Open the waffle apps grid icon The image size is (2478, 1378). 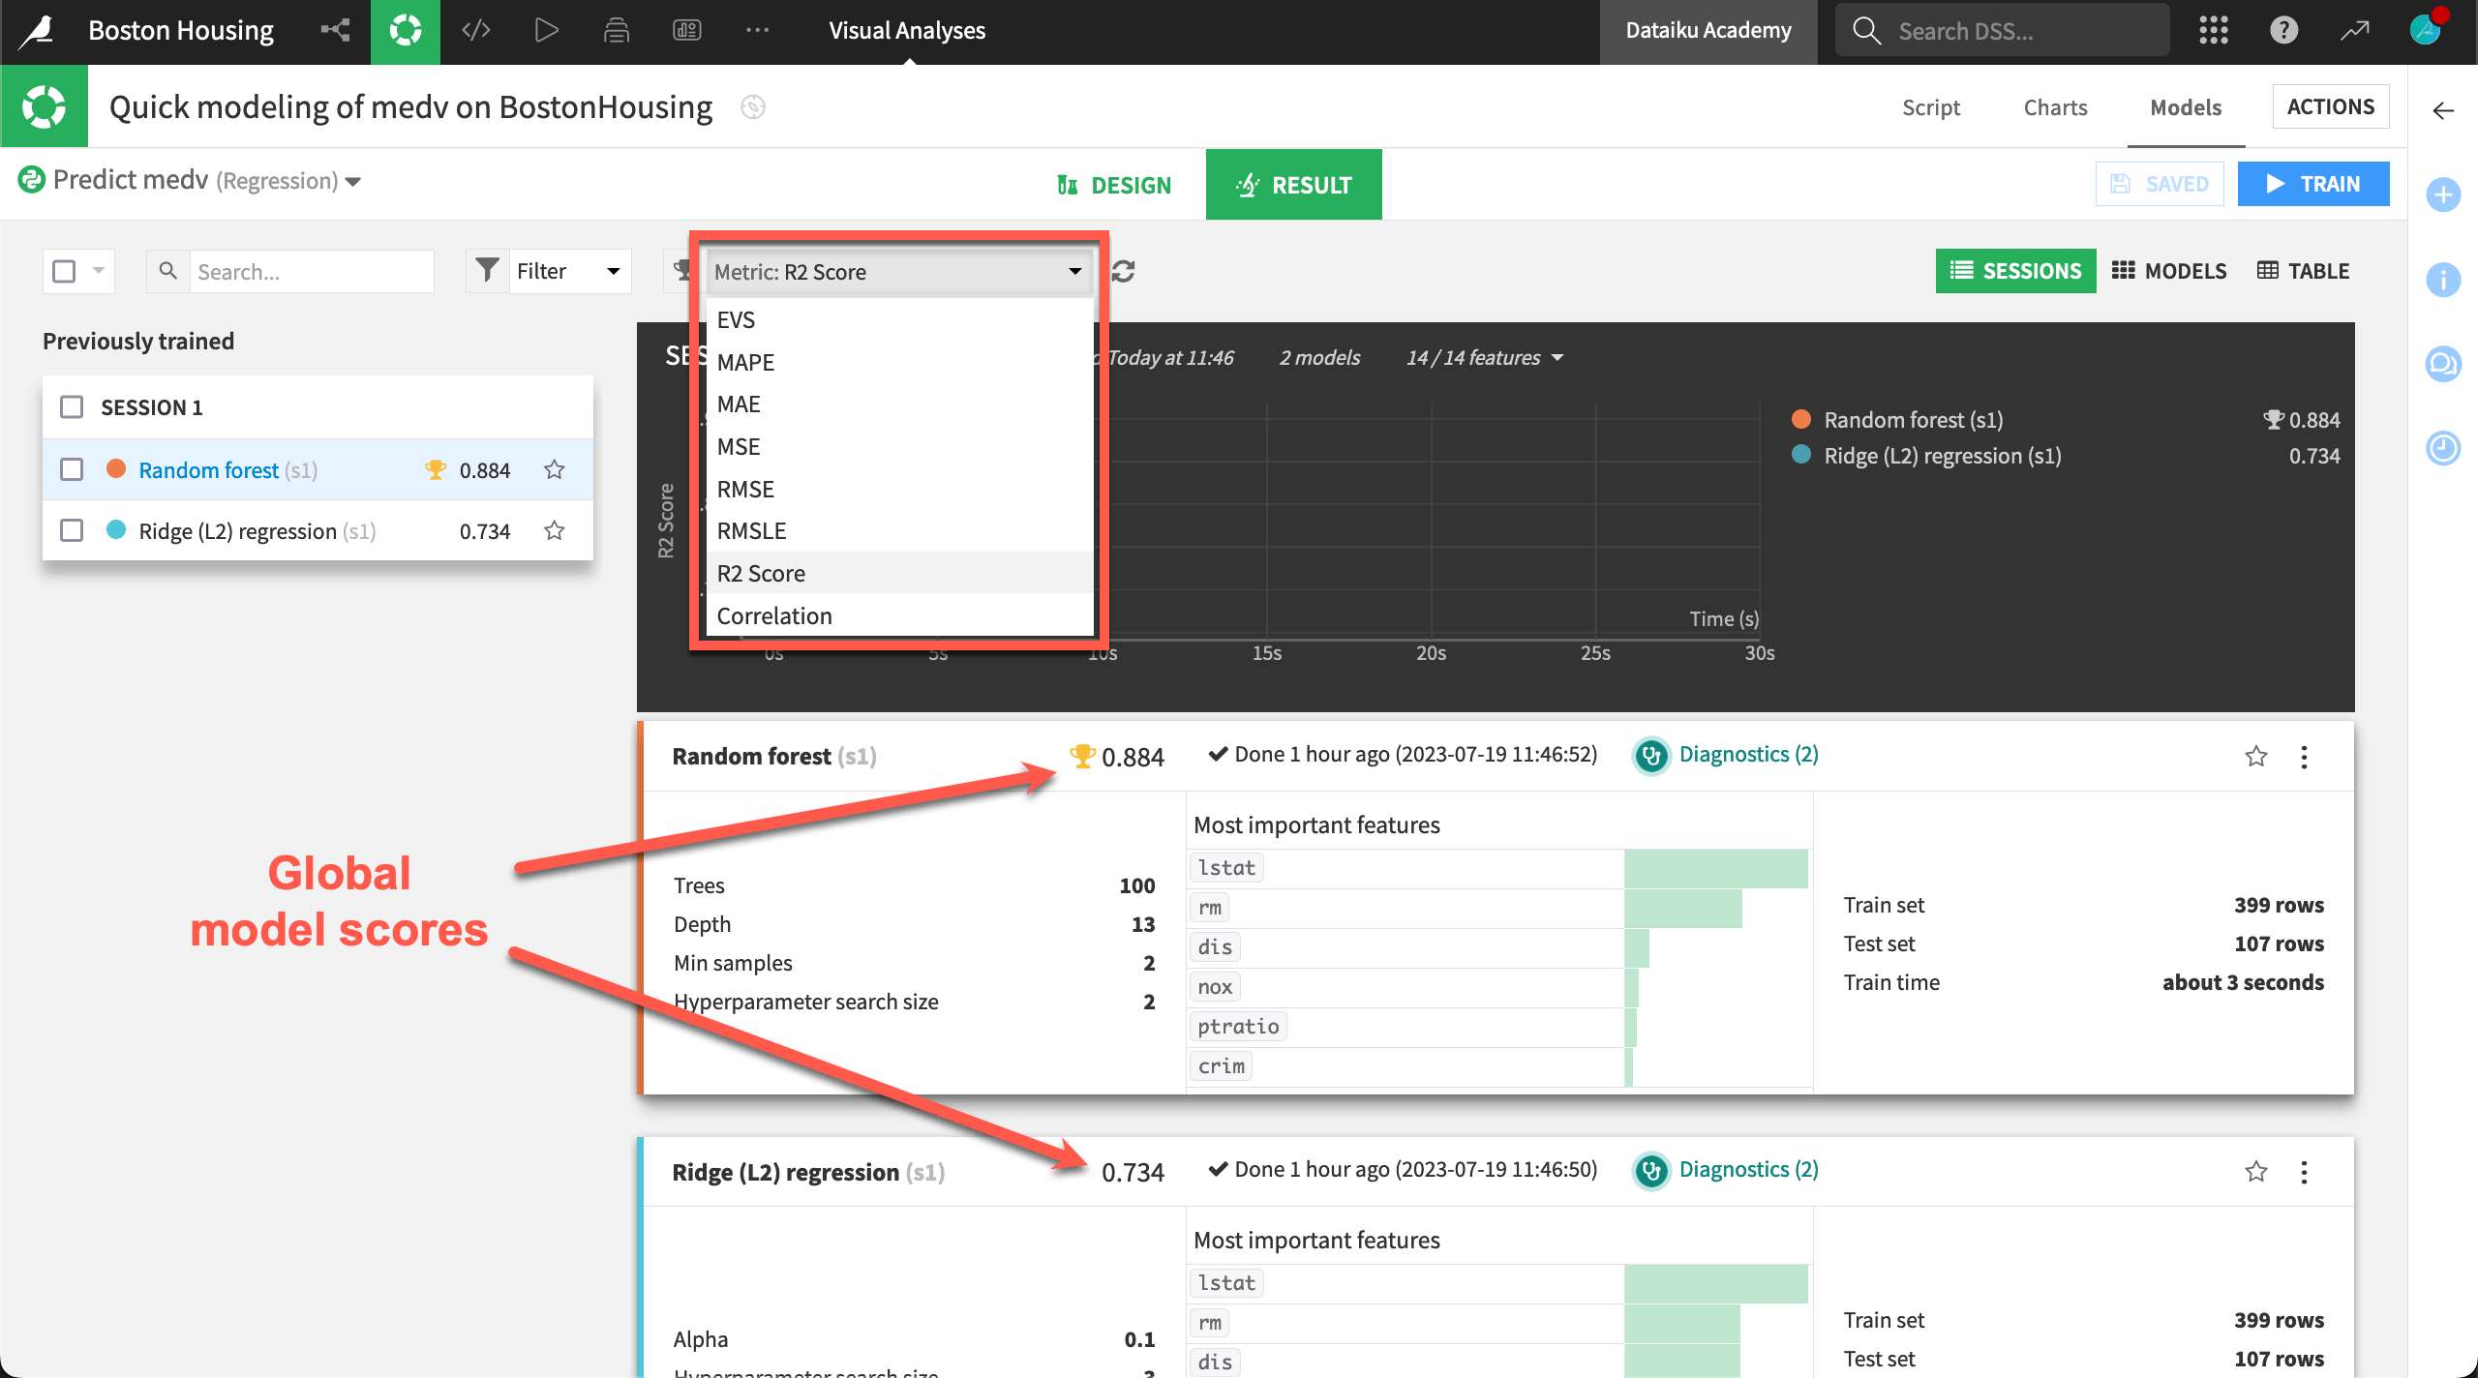tap(2213, 30)
